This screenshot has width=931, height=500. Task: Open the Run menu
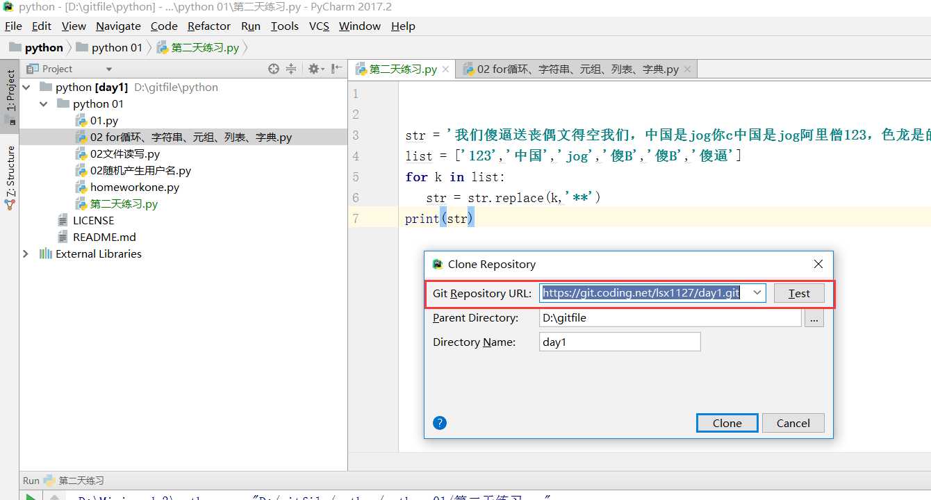click(x=251, y=26)
